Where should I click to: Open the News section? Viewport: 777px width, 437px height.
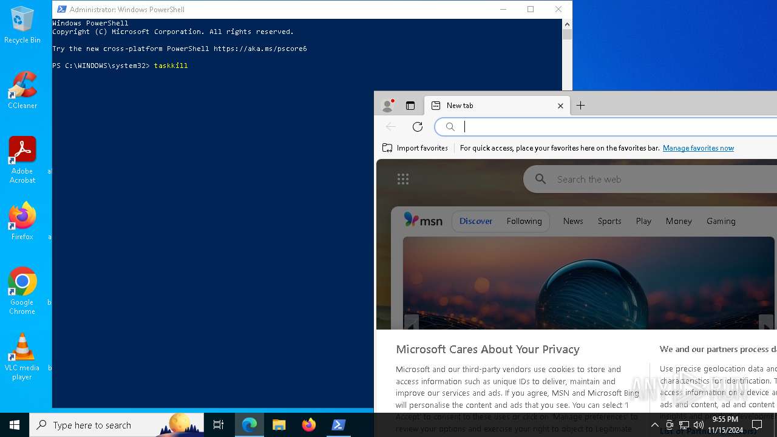pyautogui.click(x=573, y=221)
